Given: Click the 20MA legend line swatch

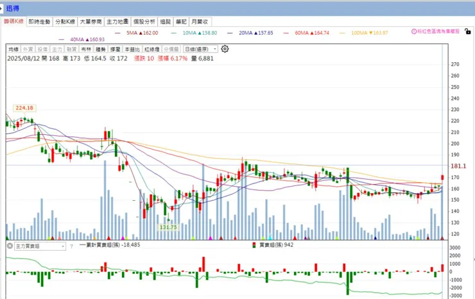Looking at the screenshot, I should [x=230, y=33].
